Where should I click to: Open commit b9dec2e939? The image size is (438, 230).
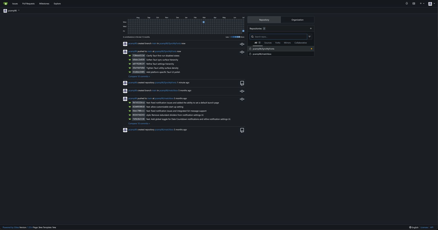click(139, 60)
